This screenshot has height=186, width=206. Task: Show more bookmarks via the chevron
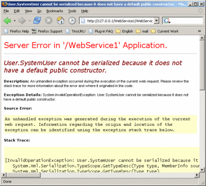[199, 31]
